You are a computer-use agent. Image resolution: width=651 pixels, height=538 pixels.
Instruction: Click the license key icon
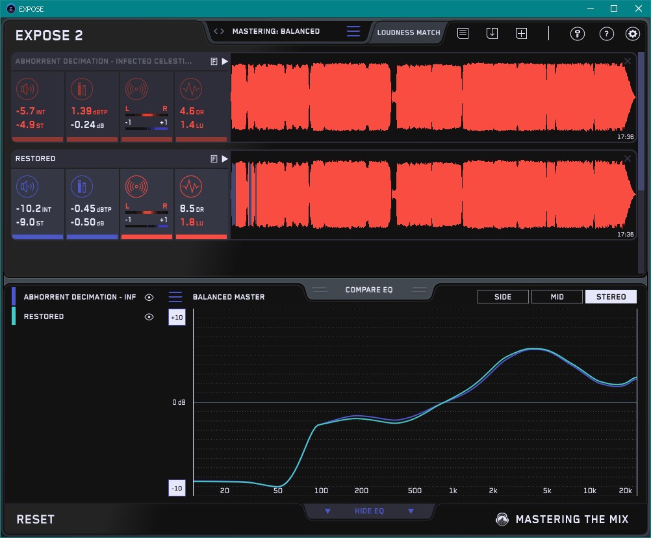coord(577,34)
